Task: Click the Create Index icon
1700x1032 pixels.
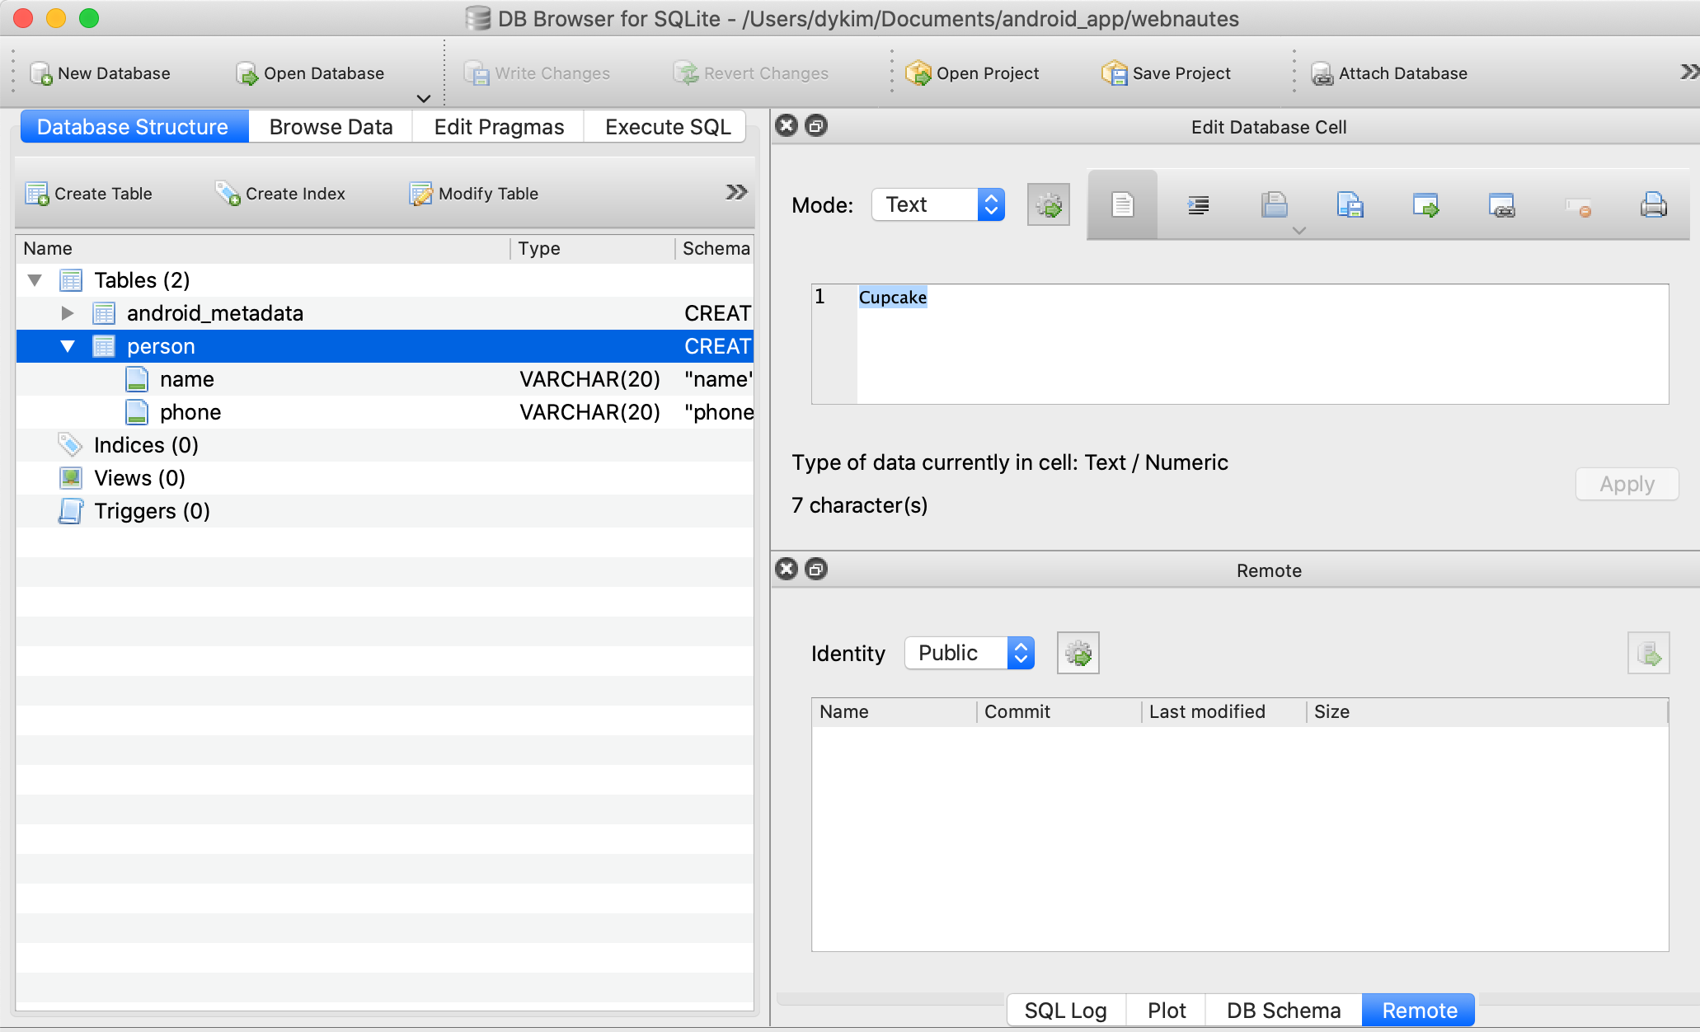Action: (x=228, y=194)
